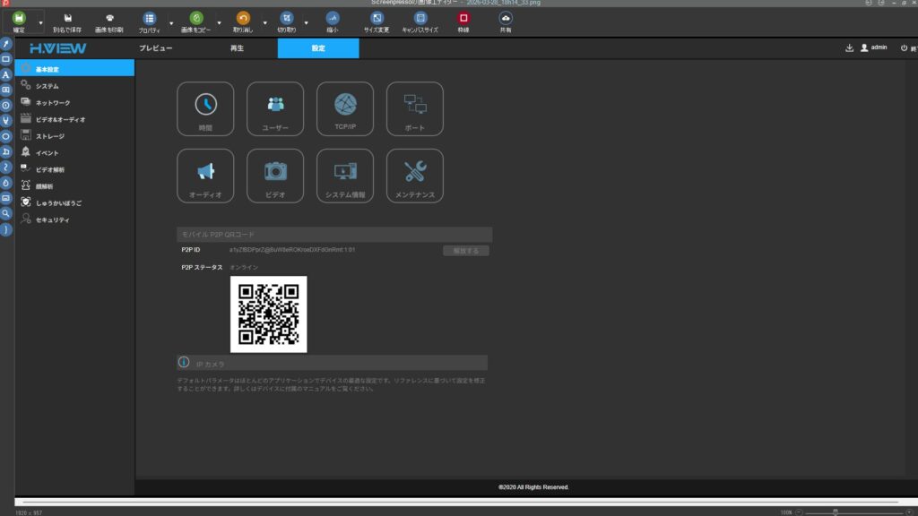Open the メンテナンス maintenance tile
918x516 pixels.
pyautogui.click(x=415, y=176)
